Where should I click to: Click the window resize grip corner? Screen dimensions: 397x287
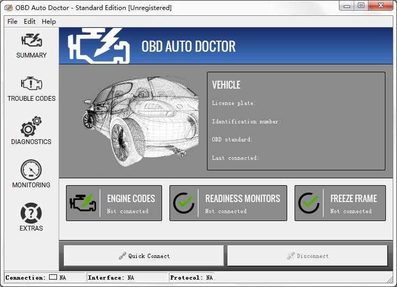[390, 280]
